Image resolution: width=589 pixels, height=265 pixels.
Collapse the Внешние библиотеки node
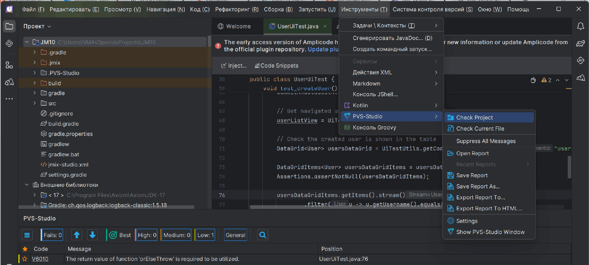(27, 185)
